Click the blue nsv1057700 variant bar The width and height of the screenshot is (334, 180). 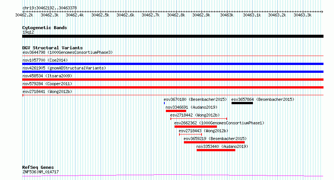173,64
